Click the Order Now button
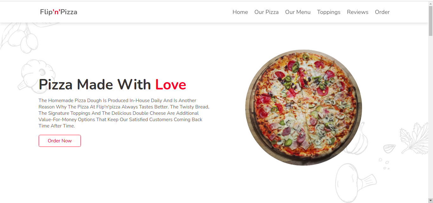The width and height of the screenshot is (433, 203). pyautogui.click(x=60, y=141)
